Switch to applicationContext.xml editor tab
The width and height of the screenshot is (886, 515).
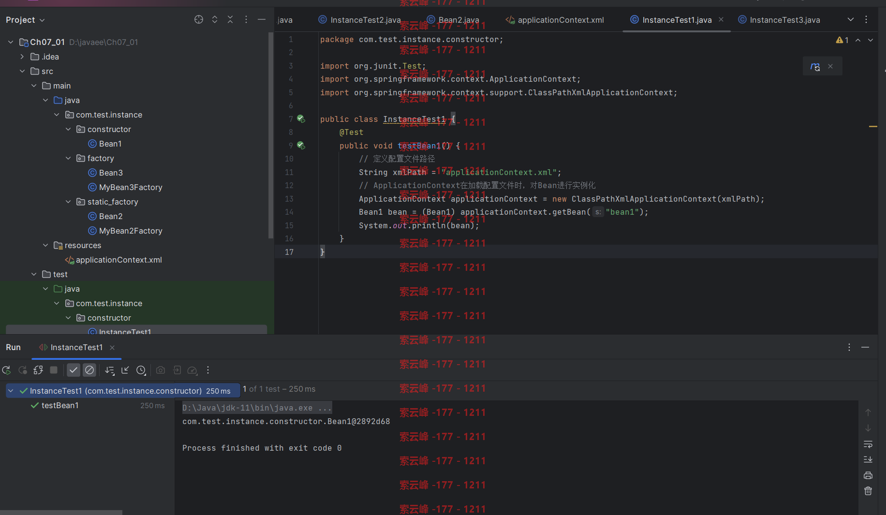[x=555, y=20]
